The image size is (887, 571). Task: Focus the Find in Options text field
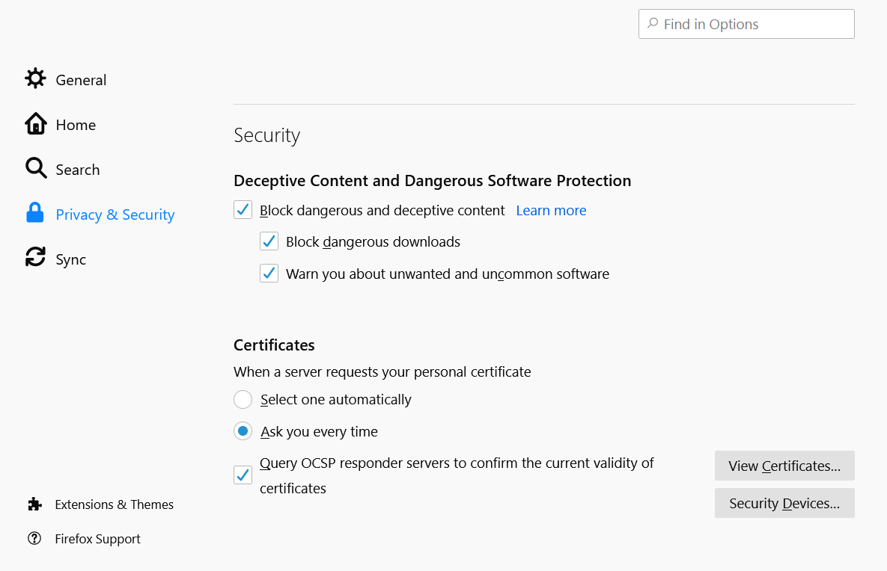755,24
